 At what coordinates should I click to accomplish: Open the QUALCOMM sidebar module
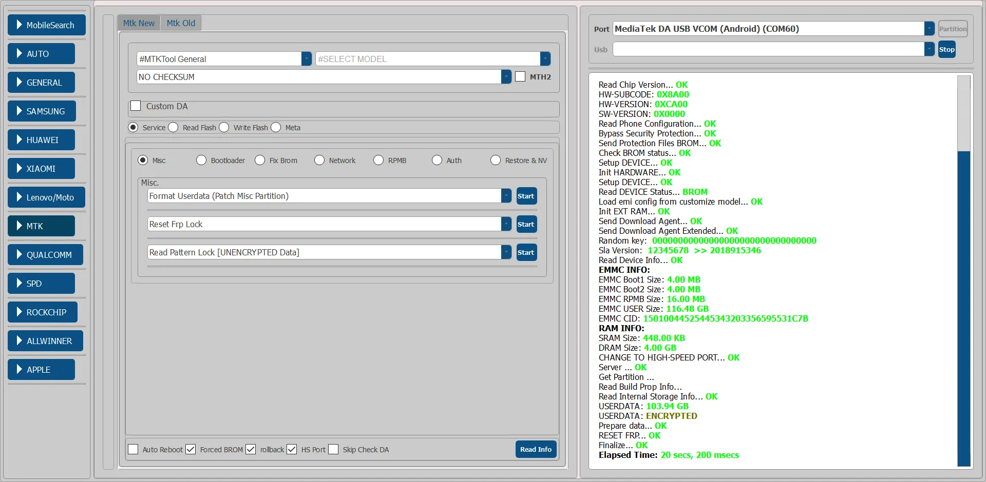coord(45,255)
